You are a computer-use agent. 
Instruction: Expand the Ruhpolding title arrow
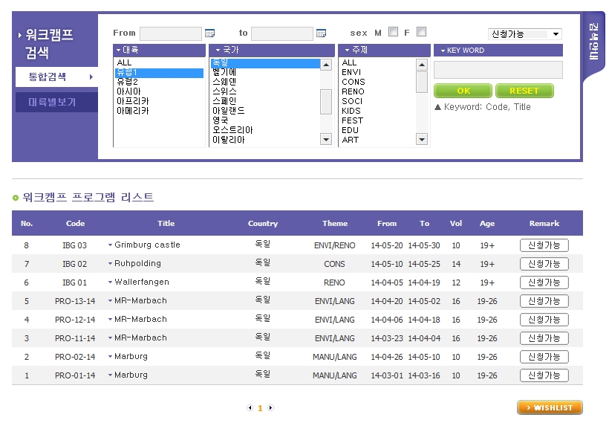click(110, 263)
